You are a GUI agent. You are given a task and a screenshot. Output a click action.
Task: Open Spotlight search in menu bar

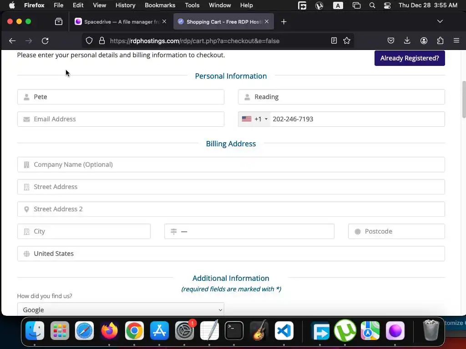tap(372, 5)
